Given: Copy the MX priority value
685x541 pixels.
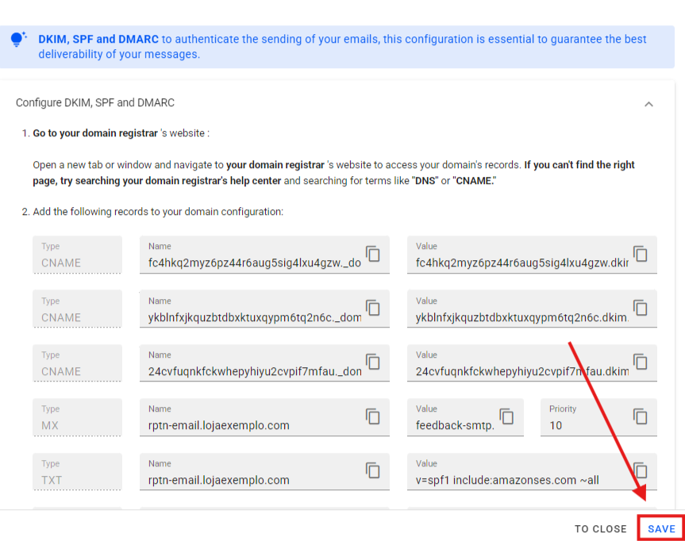Looking at the screenshot, I should pyautogui.click(x=640, y=416).
